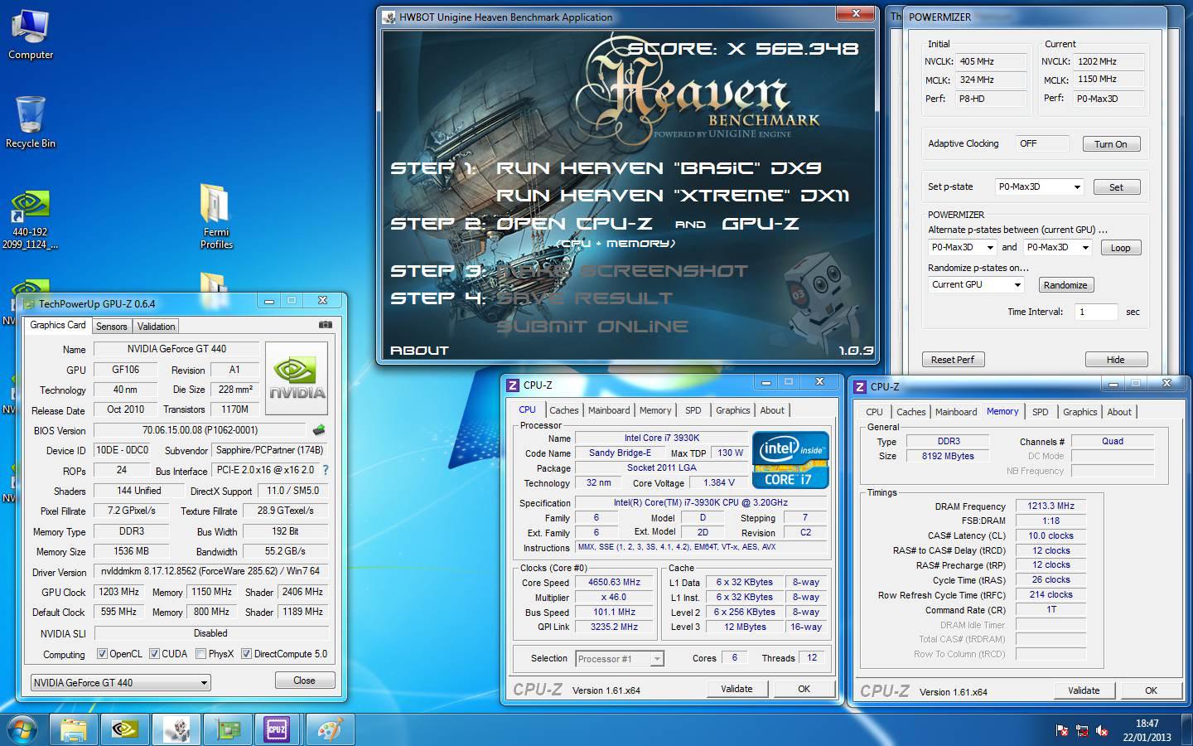Open Graphics tab in CPU-Z Memory window

[x=1079, y=412]
